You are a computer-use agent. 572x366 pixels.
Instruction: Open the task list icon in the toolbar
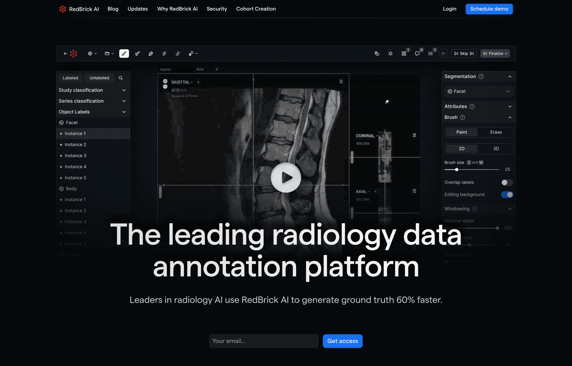(x=431, y=54)
